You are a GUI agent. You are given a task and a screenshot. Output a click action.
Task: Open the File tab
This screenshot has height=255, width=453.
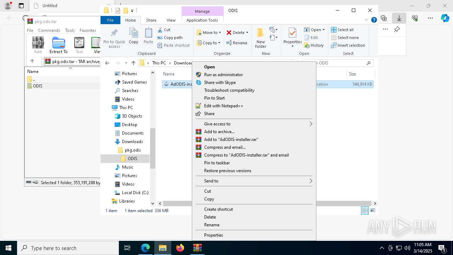pos(110,20)
